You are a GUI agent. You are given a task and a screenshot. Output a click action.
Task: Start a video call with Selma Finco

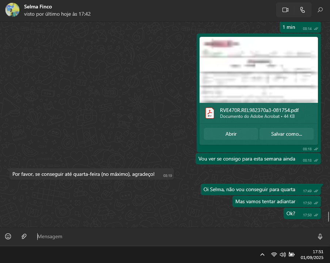click(x=285, y=10)
